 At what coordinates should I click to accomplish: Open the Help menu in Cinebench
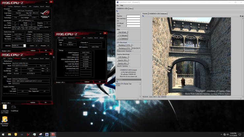click(122, 6)
